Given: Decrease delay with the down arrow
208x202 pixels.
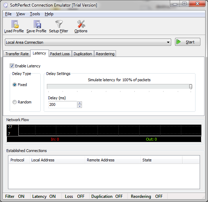Looking at the screenshot, I should pyautogui.click(x=80, y=106).
